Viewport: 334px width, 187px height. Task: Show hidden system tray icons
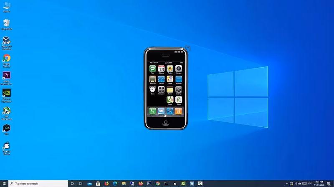[287, 184]
